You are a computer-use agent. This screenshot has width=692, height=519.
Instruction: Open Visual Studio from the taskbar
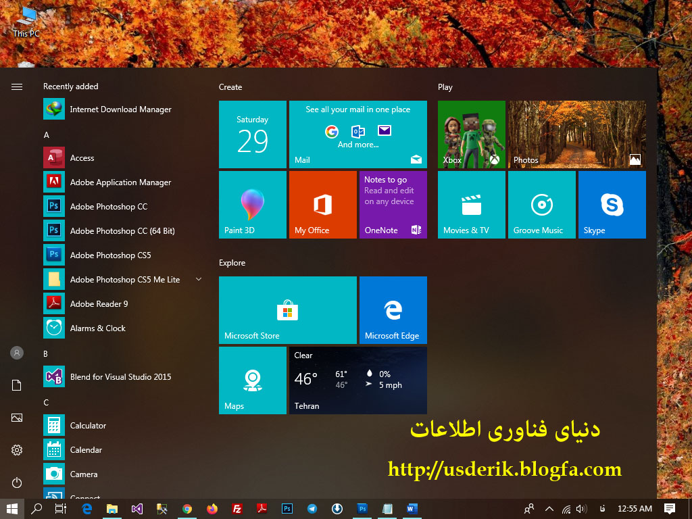[137, 509]
